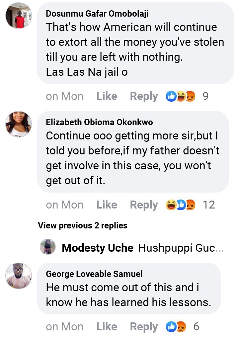Open Modesty Uche's small avatar
The height and width of the screenshot is (337, 239).
pos(48,246)
